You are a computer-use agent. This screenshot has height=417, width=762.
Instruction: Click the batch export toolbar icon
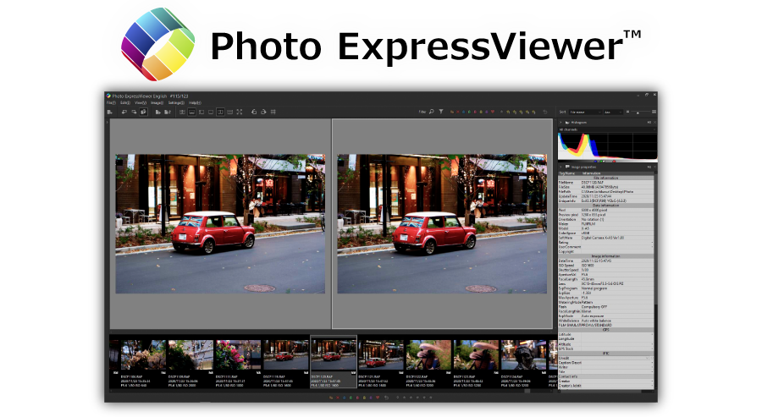click(x=167, y=112)
